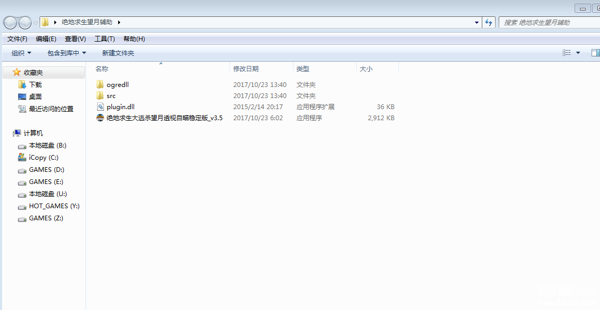
Task: Open the view options dropdown arrow
Action: coord(578,53)
